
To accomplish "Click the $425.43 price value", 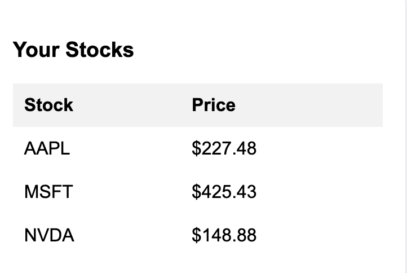I will (224, 192).
